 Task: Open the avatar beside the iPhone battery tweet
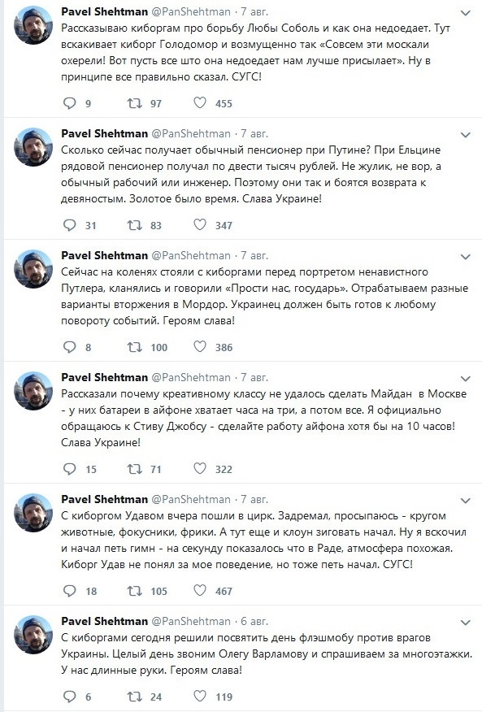[x=33, y=390]
